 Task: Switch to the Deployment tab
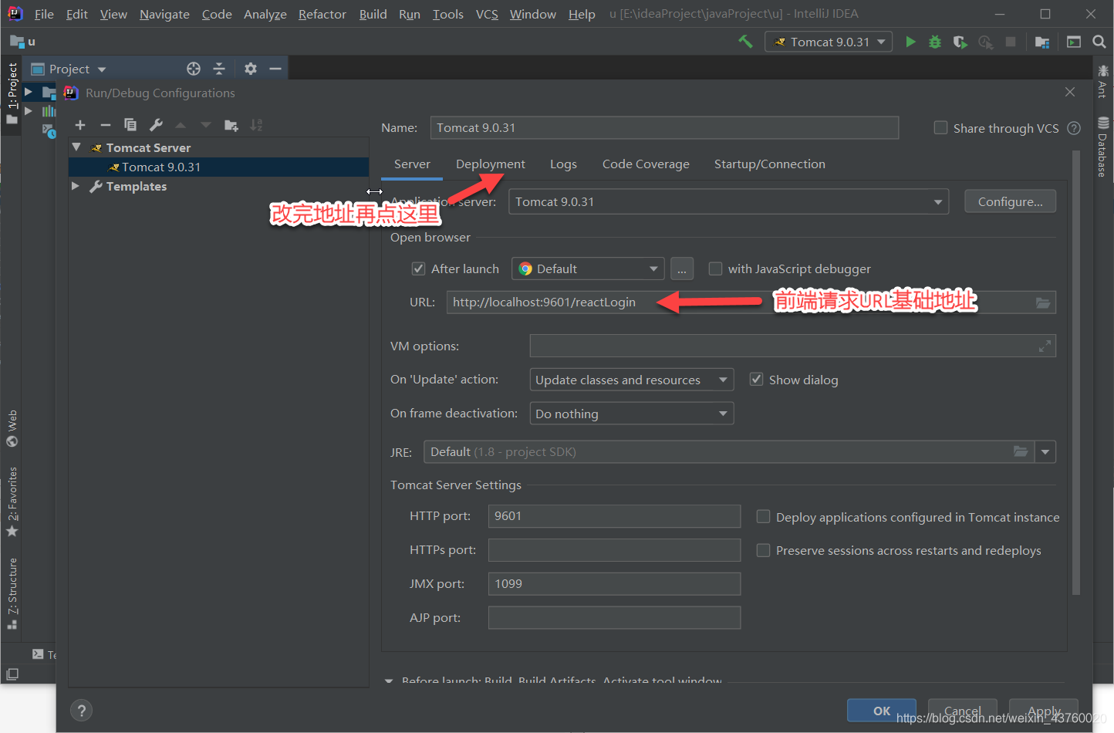click(x=490, y=164)
